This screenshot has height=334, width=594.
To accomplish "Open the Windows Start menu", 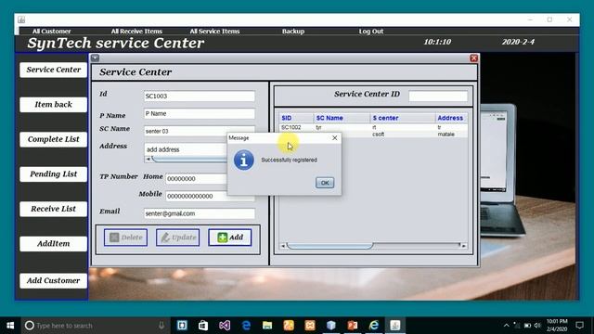I will click(x=10, y=326).
